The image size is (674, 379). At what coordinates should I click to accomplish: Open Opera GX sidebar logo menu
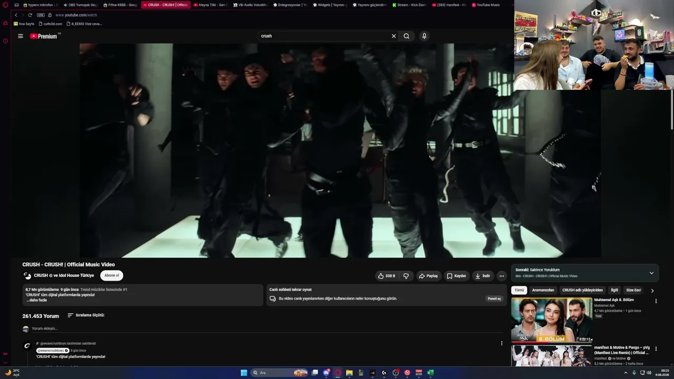click(5, 5)
